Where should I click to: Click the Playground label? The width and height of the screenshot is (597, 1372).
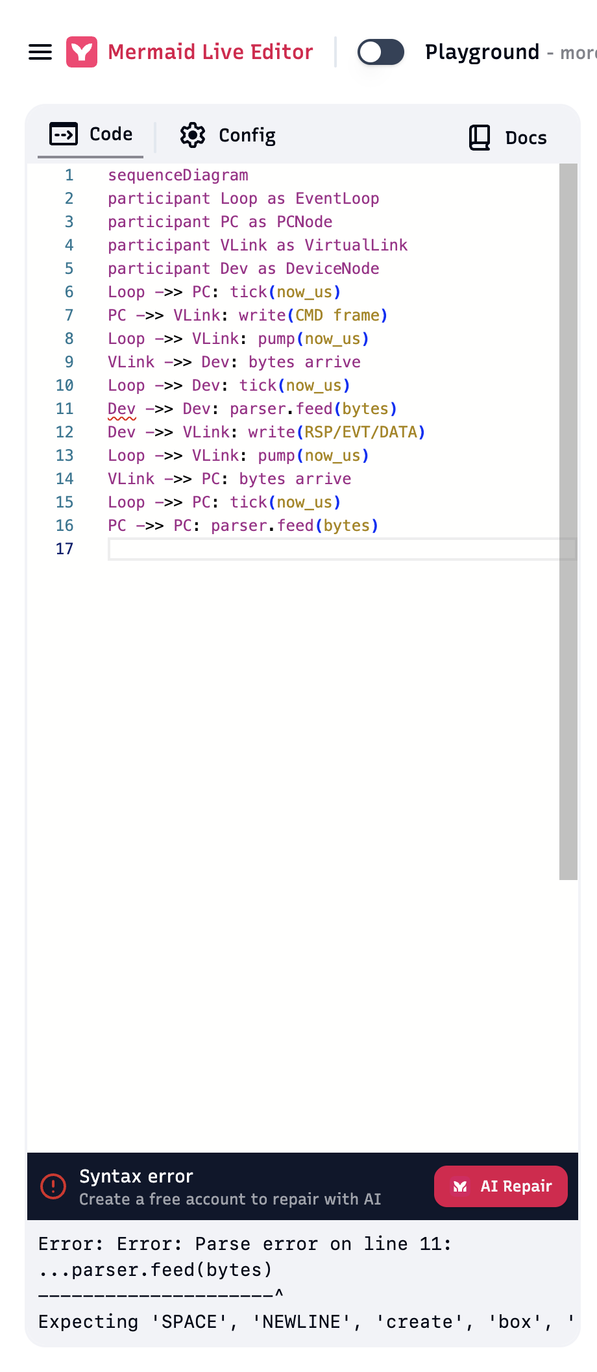point(481,52)
